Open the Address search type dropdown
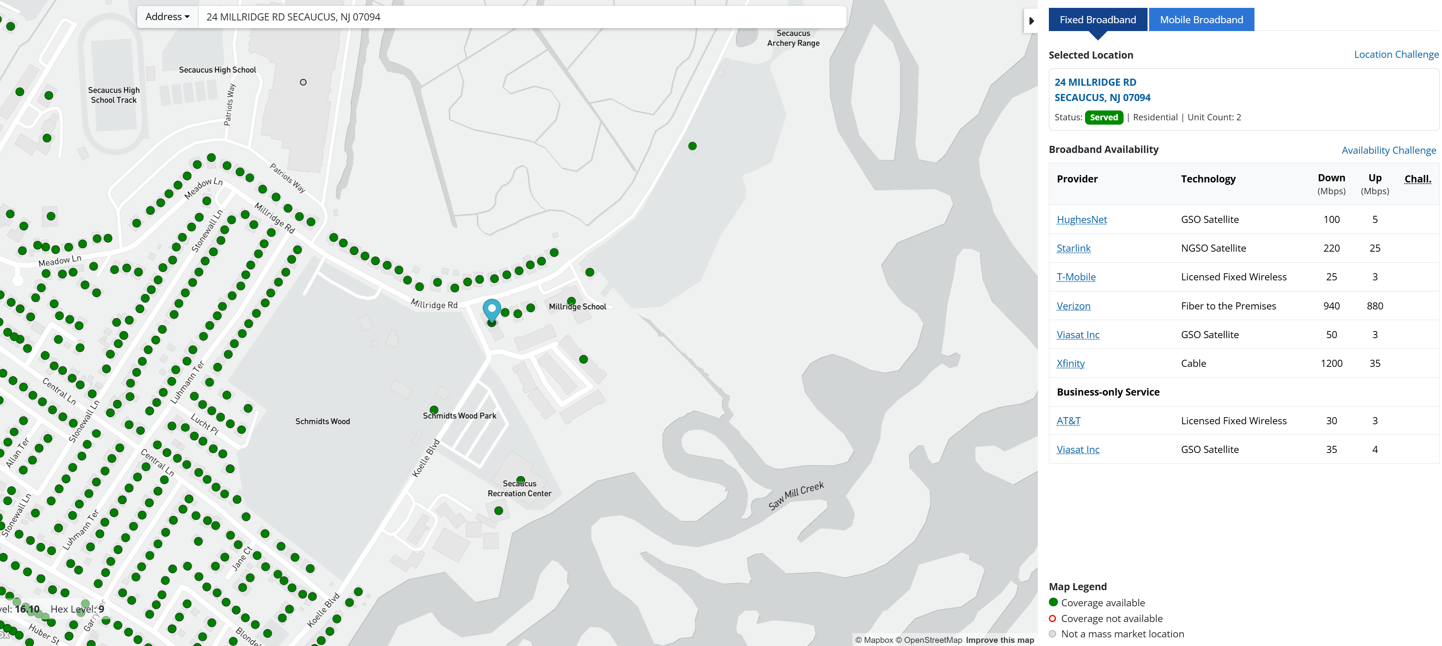Viewport: 1442px width, 646px height. 167,17
